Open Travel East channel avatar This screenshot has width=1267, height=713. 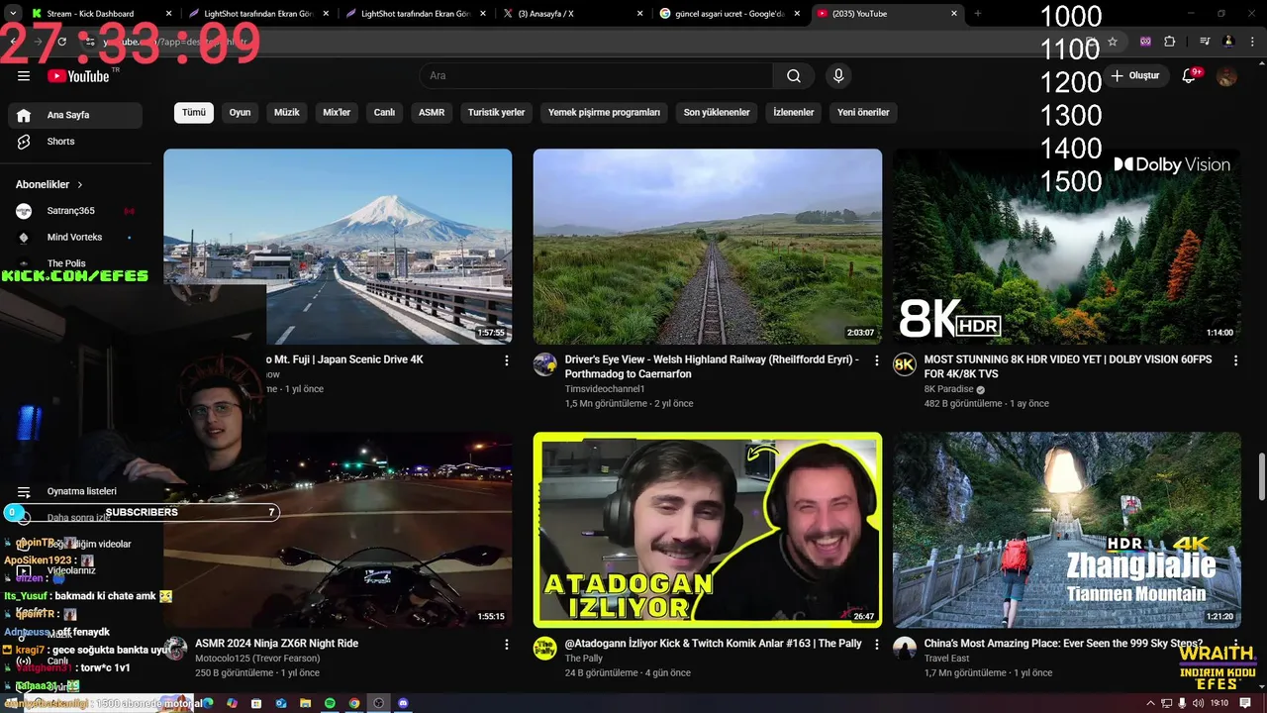point(905,648)
